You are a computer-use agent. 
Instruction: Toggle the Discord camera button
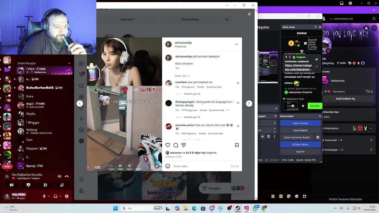coord(12,185)
